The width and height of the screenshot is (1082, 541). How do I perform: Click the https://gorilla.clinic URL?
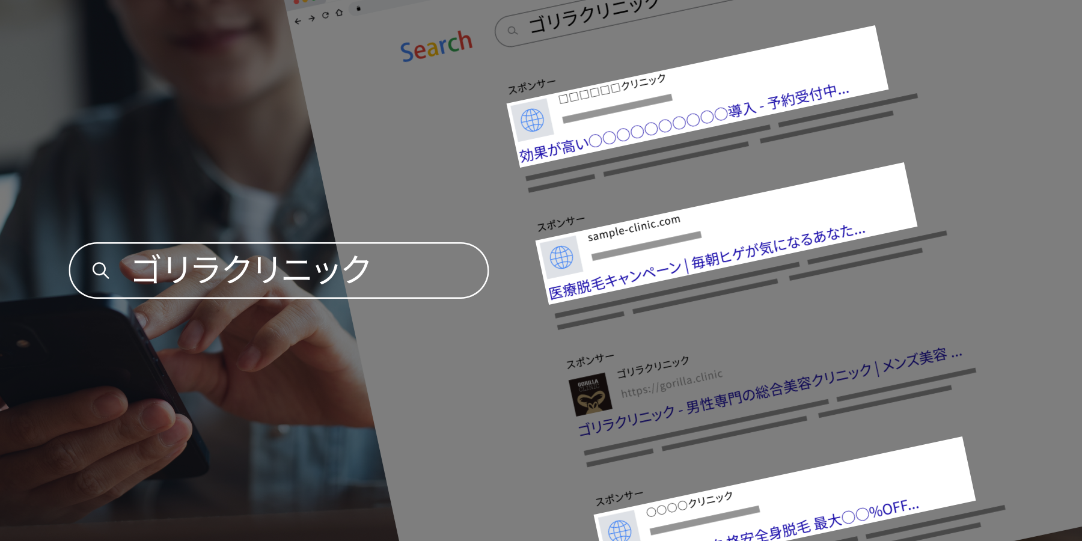tap(671, 384)
